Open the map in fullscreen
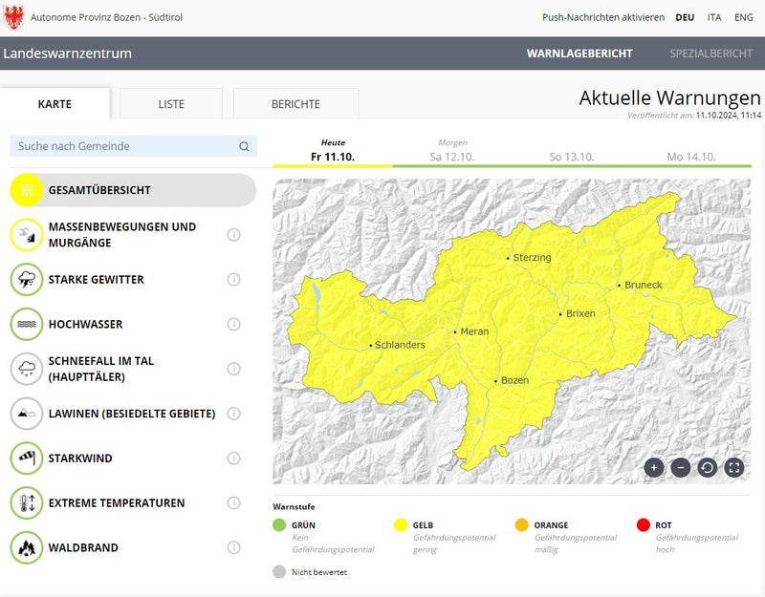Image resolution: width=765 pixels, height=597 pixels. click(733, 467)
